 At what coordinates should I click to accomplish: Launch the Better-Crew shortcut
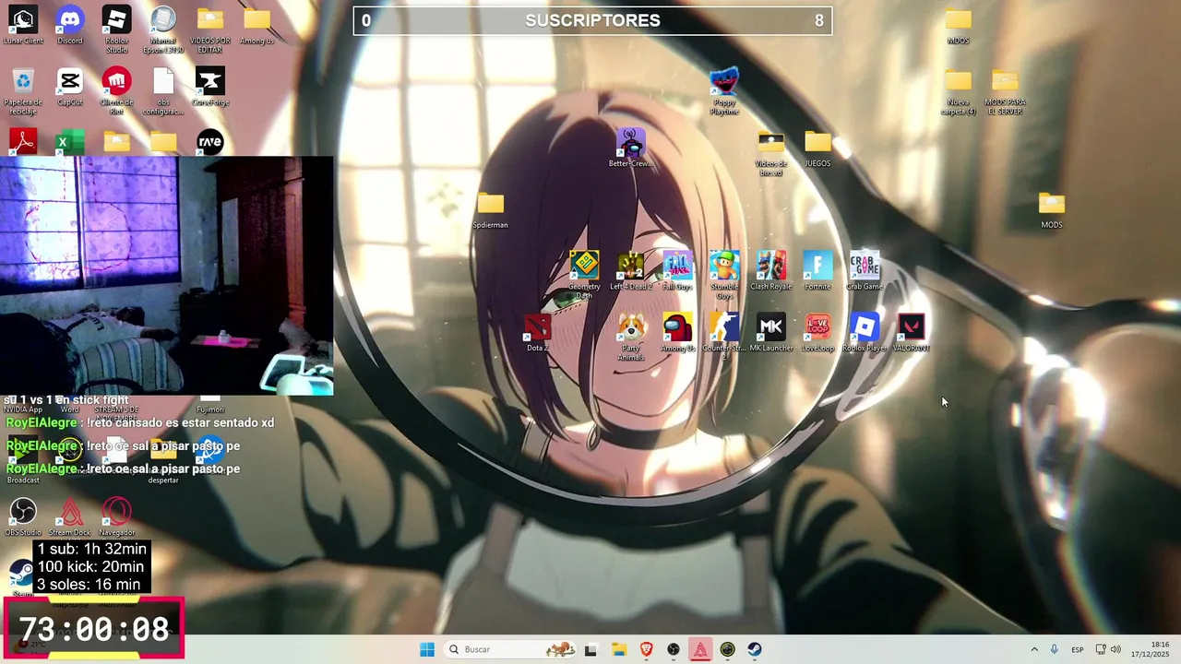630,148
